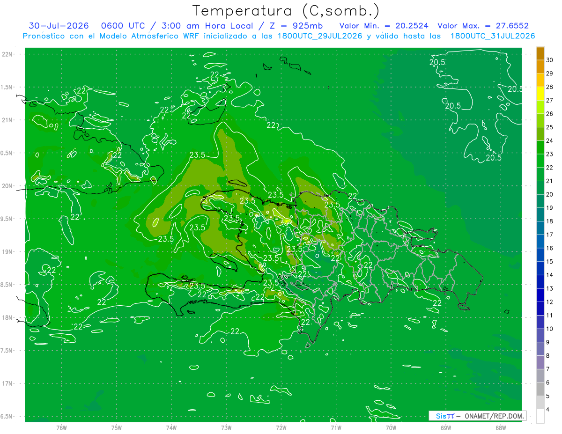Viewport: 562px width, 434px height.
Task: Click the legend scale number "11"
Action: (x=550, y=316)
